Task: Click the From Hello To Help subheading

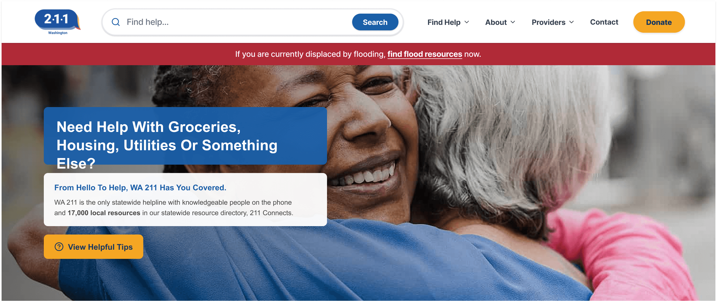Action: 140,188
